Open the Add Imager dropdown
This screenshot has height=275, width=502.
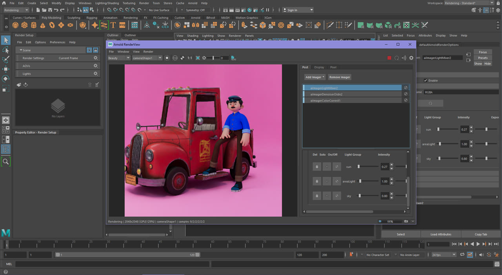[314, 77]
